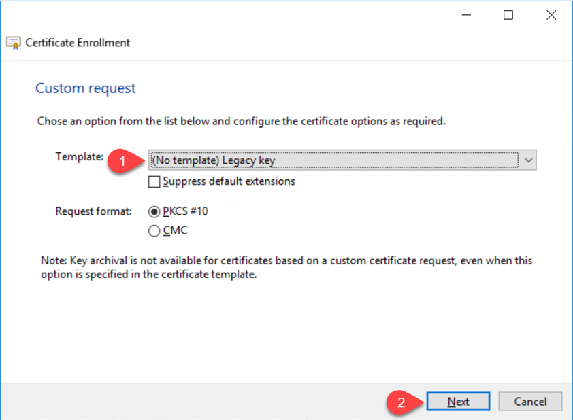Click the Key archival note text

pyautogui.click(x=286, y=268)
